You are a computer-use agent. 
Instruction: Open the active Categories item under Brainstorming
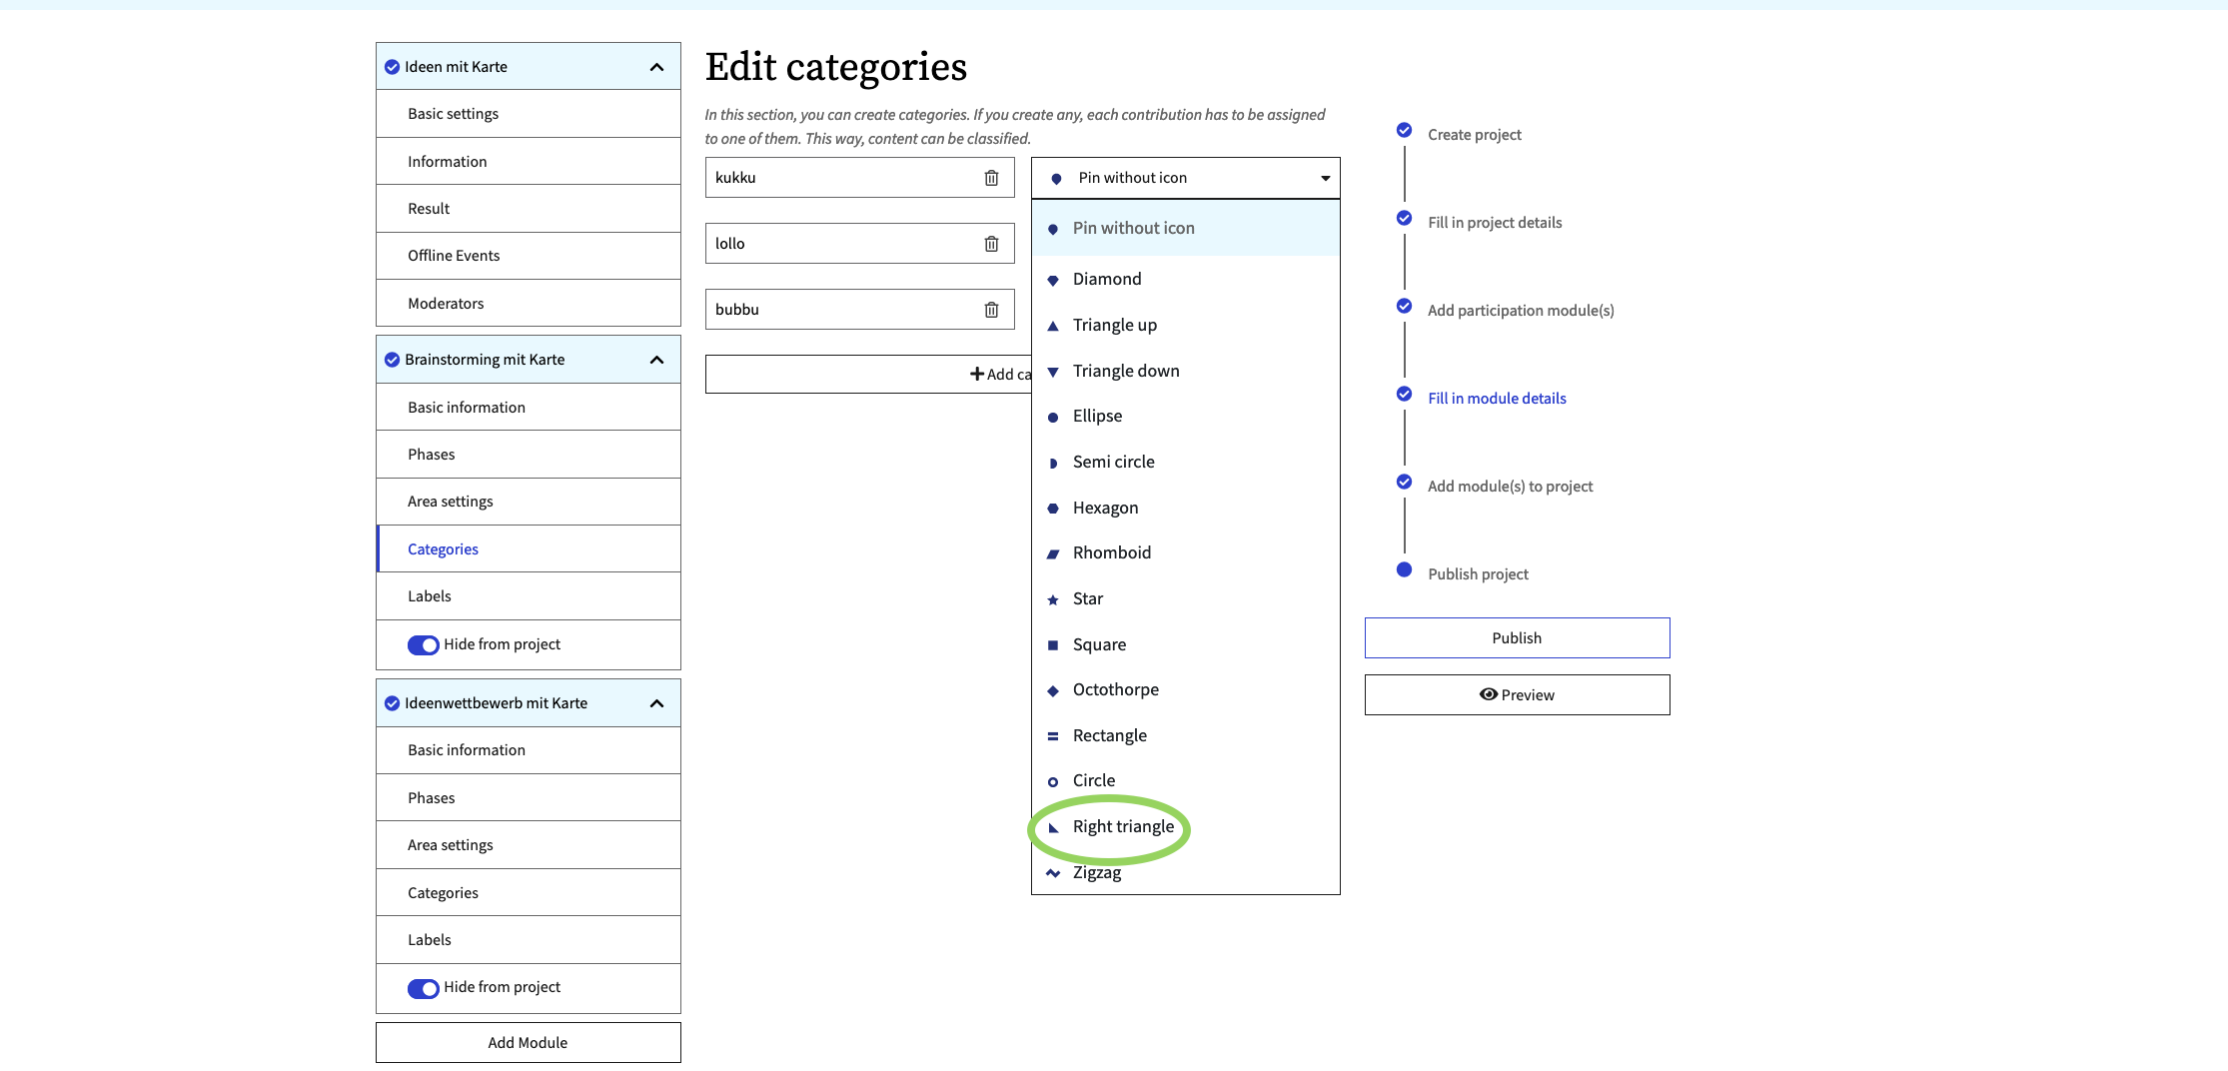[x=529, y=548]
